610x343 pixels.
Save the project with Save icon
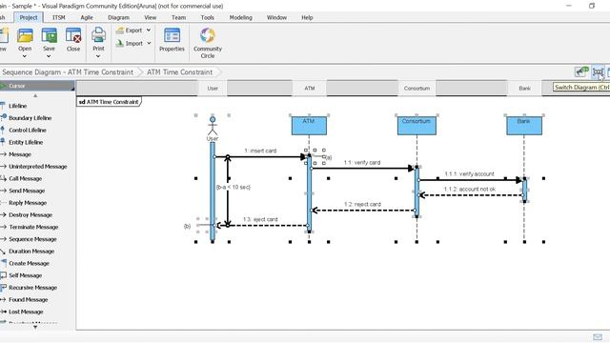(49, 36)
